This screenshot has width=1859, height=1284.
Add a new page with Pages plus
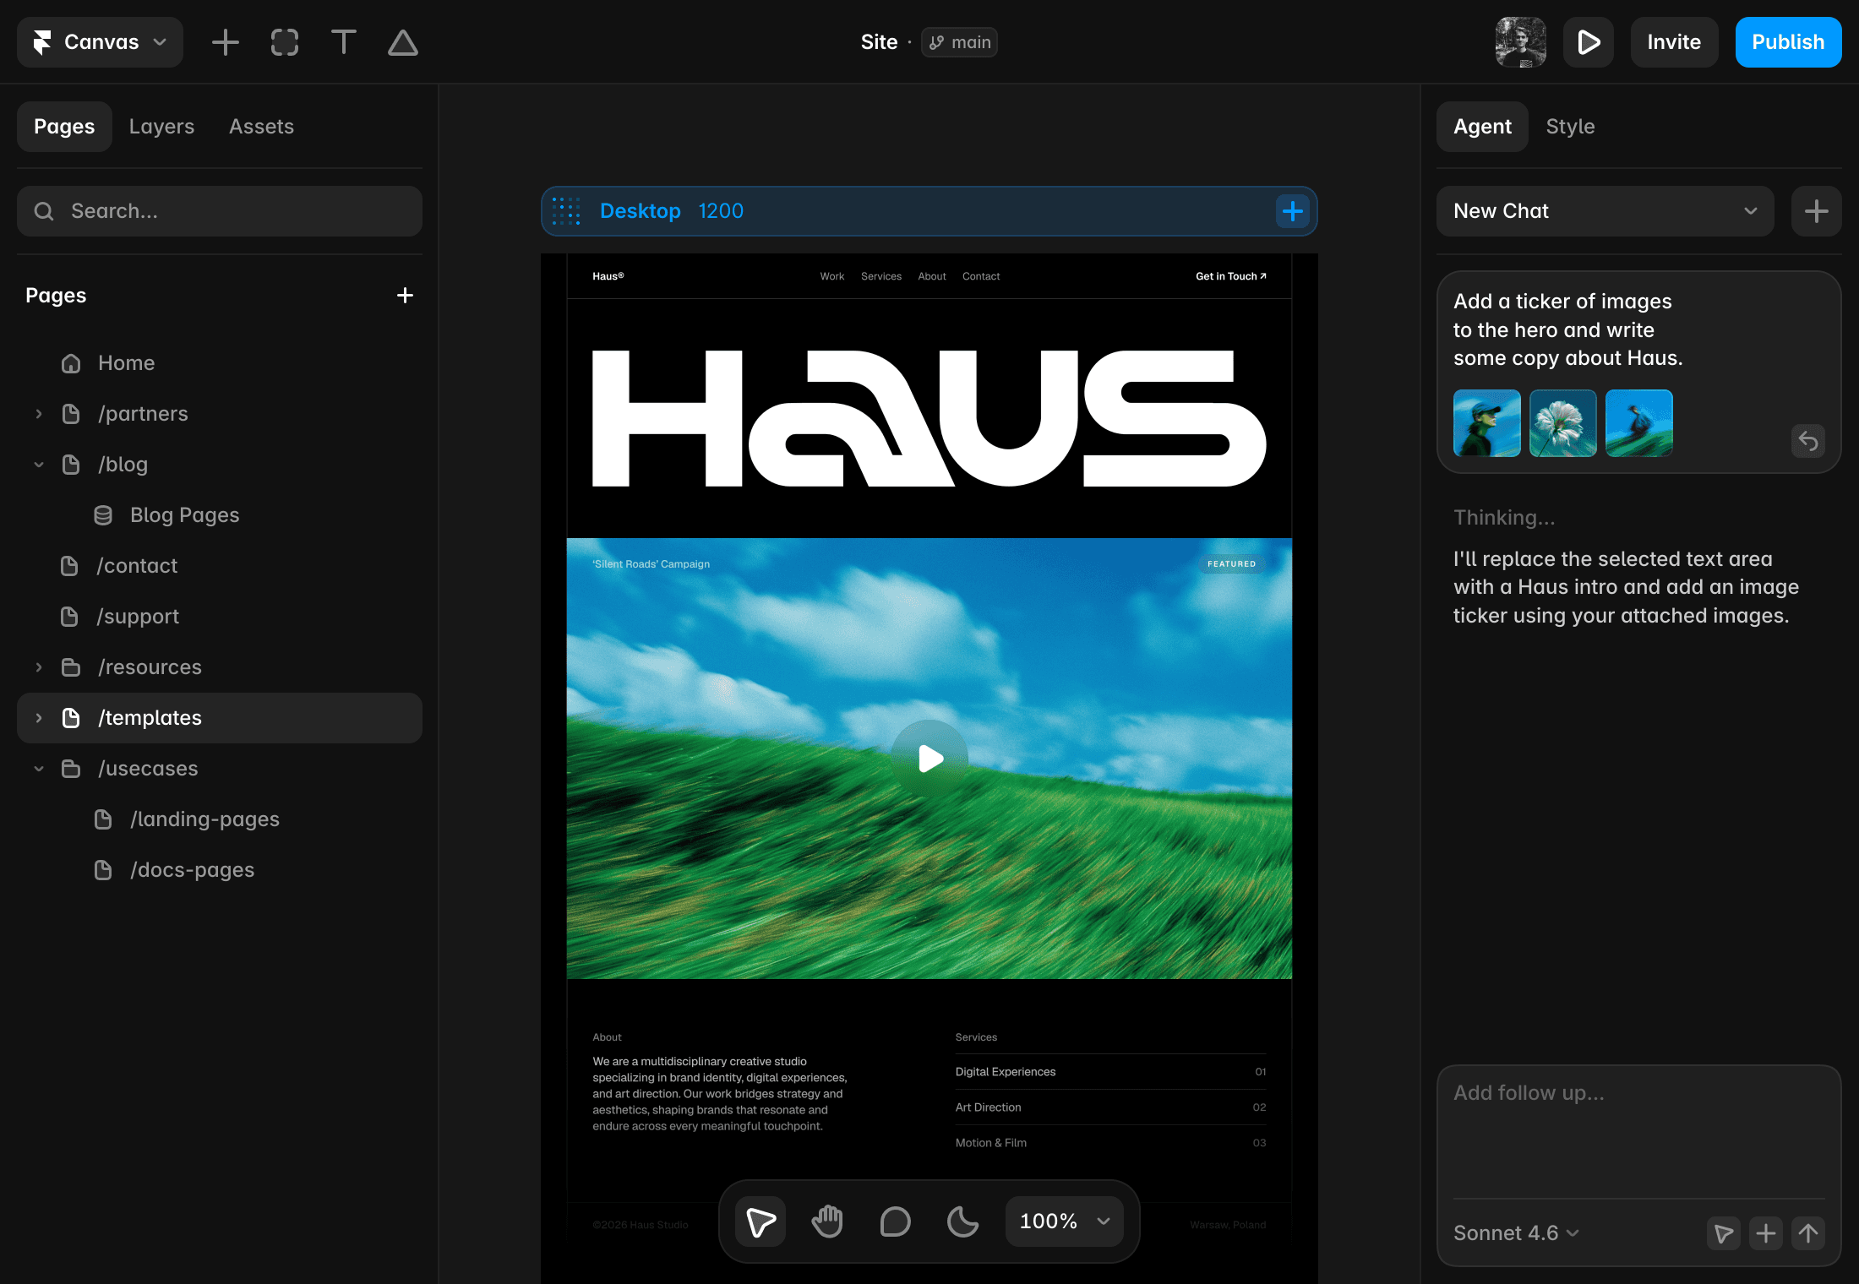point(405,296)
